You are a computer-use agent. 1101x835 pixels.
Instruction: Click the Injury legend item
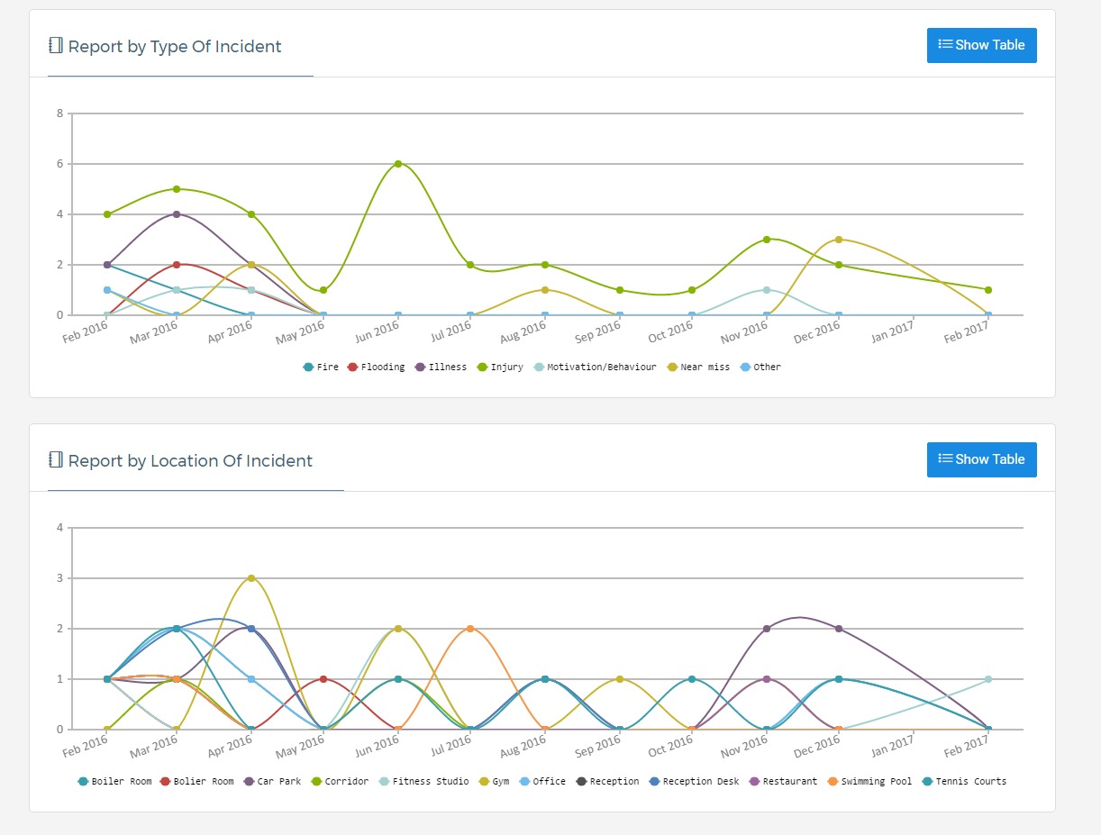click(x=500, y=368)
